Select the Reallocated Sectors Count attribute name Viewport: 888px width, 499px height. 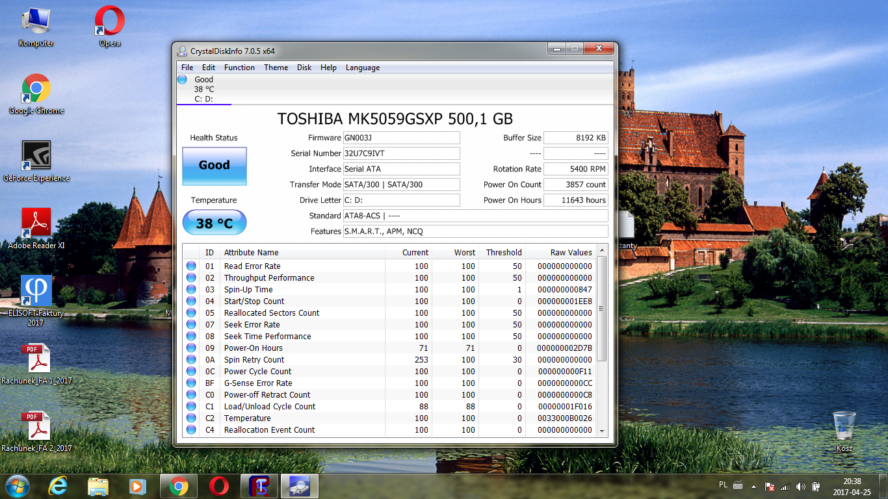click(x=272, y=313)
